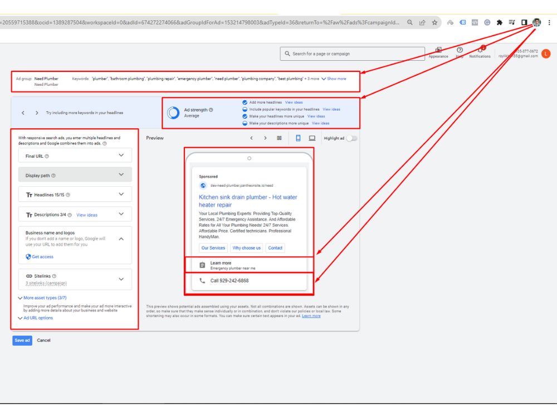Click Our Services sitelink in preview
The height and width of the screenshot is (418, 557).
coord(213,248)
